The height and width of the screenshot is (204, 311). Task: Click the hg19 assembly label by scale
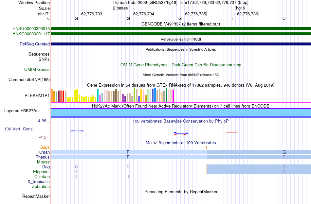241,8
